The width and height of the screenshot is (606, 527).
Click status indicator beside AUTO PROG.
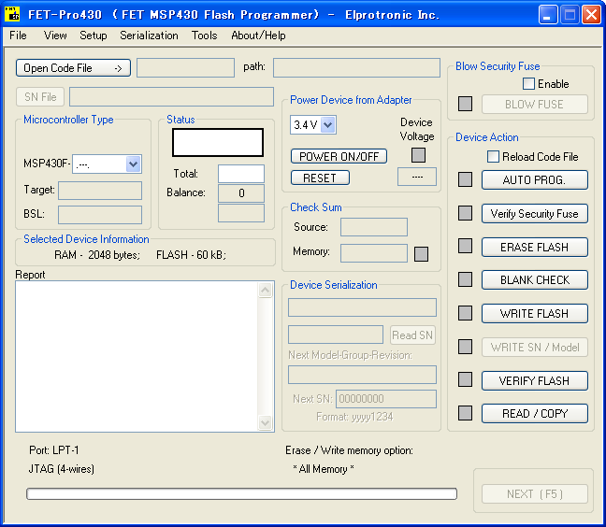(465, 179)
